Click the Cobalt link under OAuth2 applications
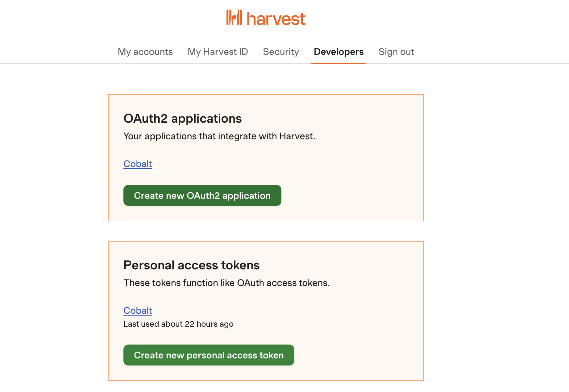This screenshot has height=392, width=569. [x=137, y=164]
